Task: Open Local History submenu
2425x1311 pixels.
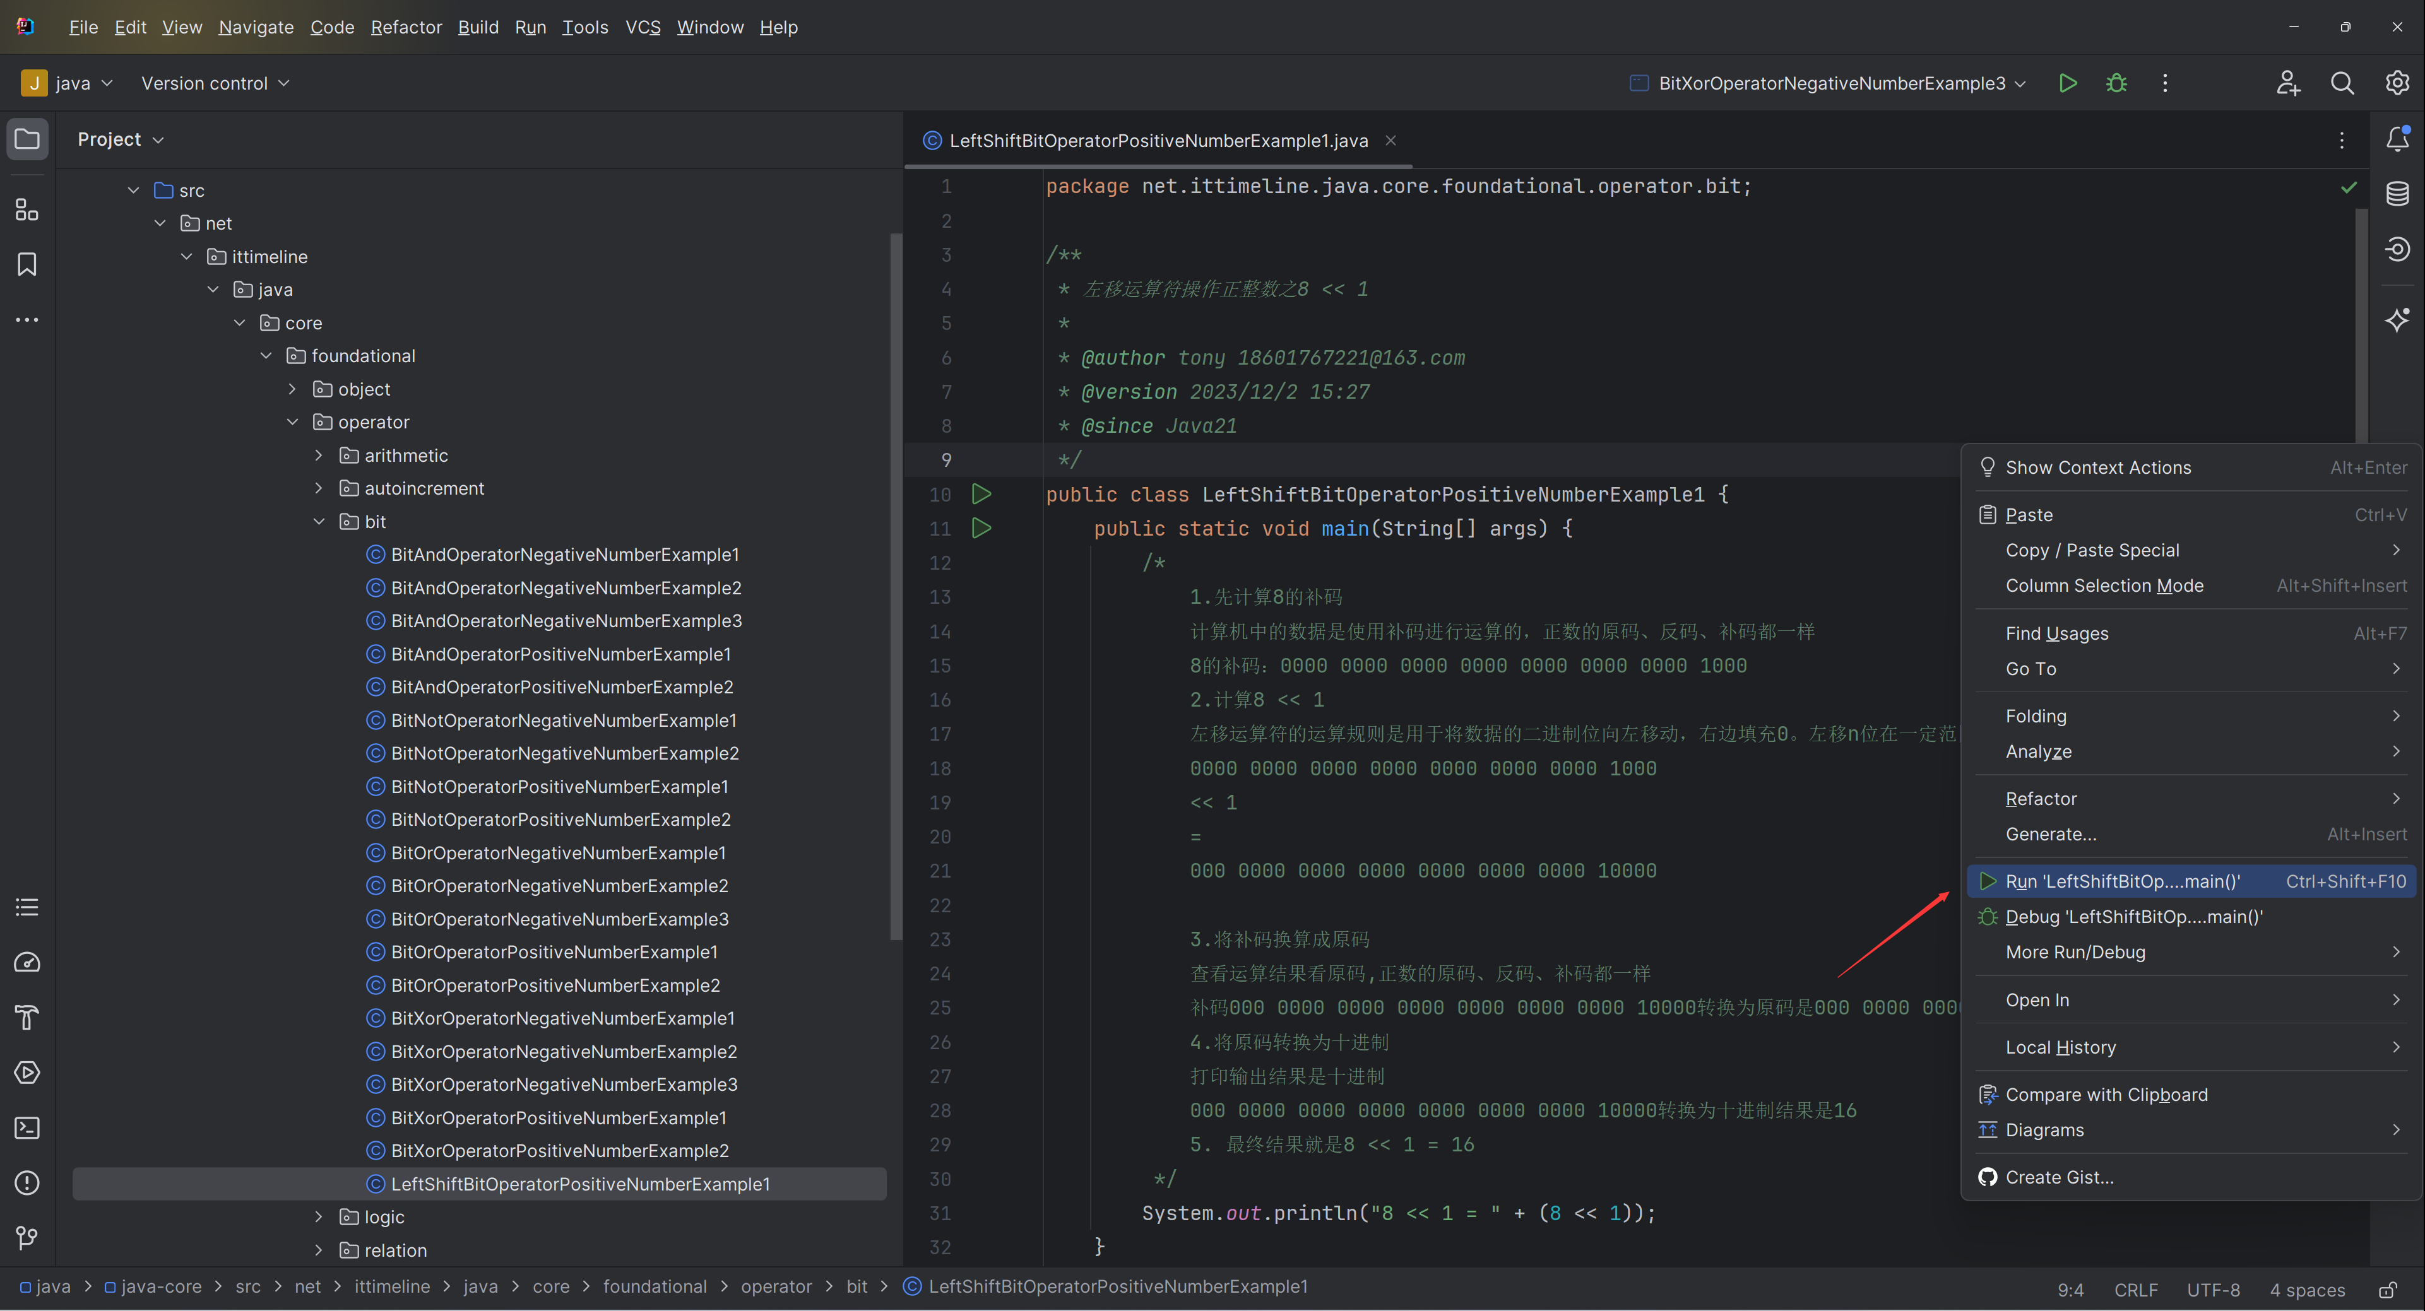Action: [2191, 1047]
